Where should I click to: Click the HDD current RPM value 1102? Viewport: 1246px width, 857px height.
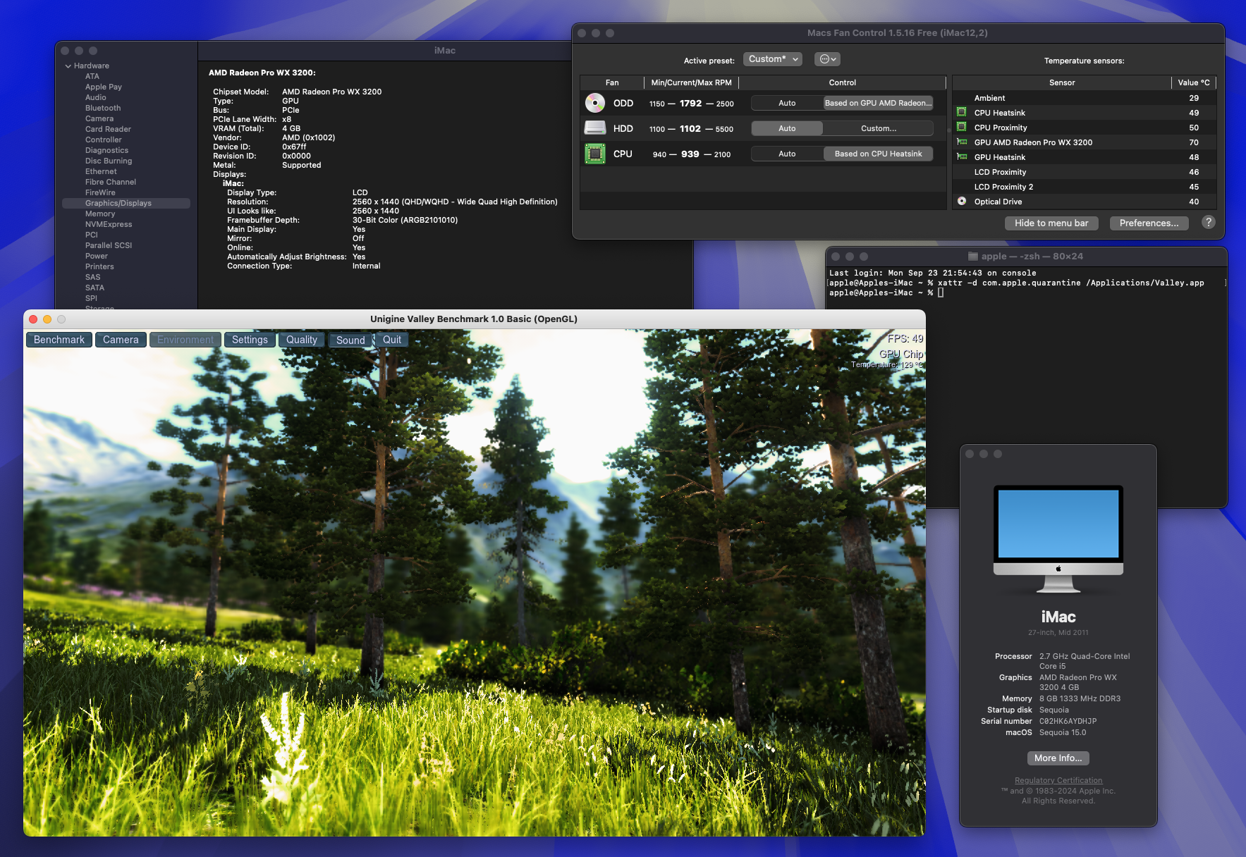tap(690, 128)
